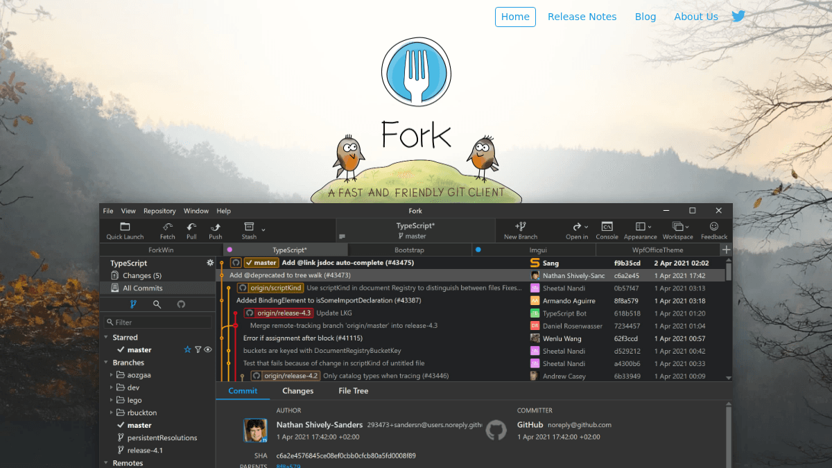Expand the dev branch folder
Screen dimensions: 832x468
point(111,388)
